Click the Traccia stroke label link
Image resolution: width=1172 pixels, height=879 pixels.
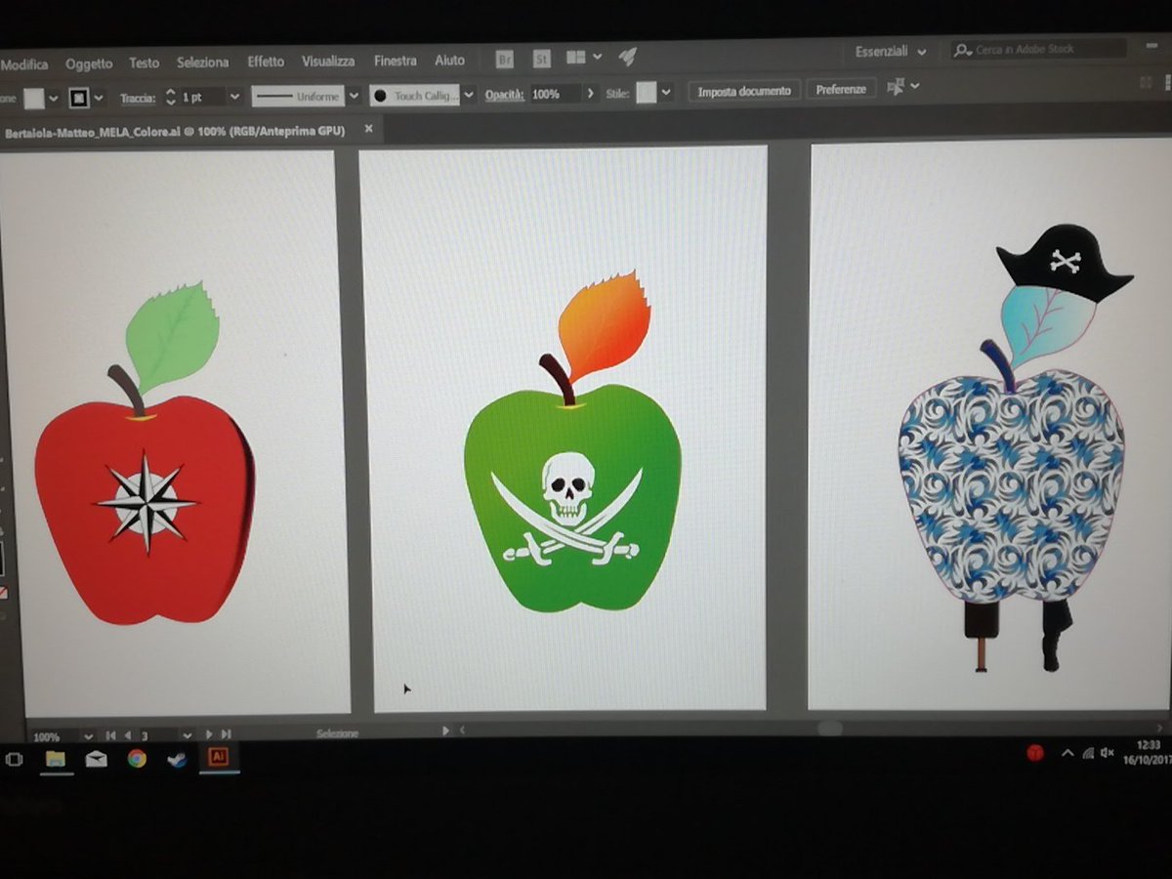tap(138, 99)
